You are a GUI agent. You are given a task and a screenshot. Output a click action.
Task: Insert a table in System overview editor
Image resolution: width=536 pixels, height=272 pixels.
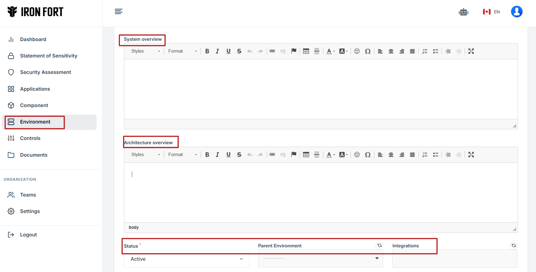click(306, 51)
